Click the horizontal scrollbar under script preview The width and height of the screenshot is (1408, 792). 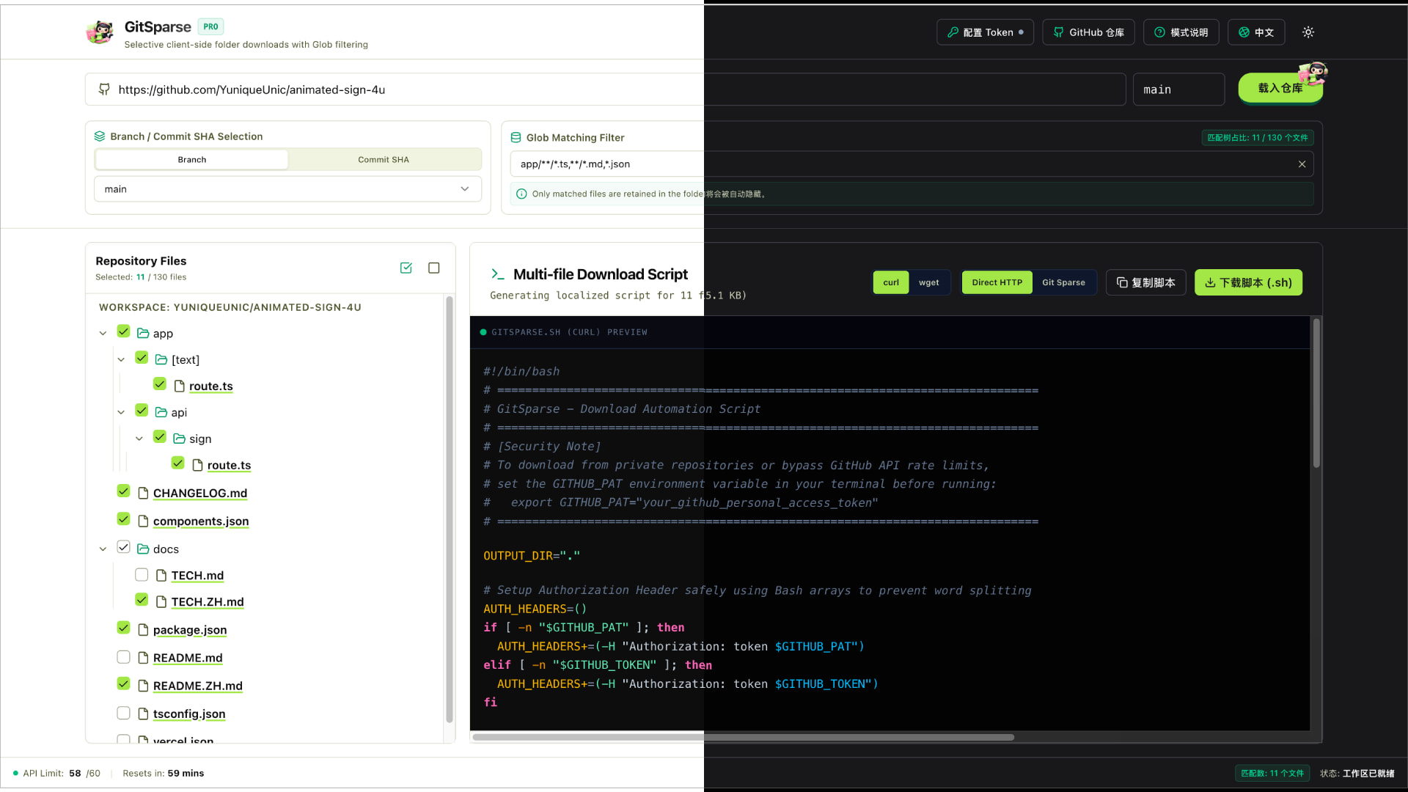744,738
